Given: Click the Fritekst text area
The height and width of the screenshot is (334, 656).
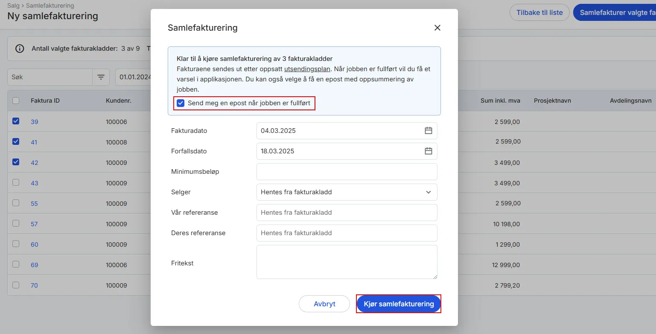Looking at the screenshot, I should click(x=347, y=262).
